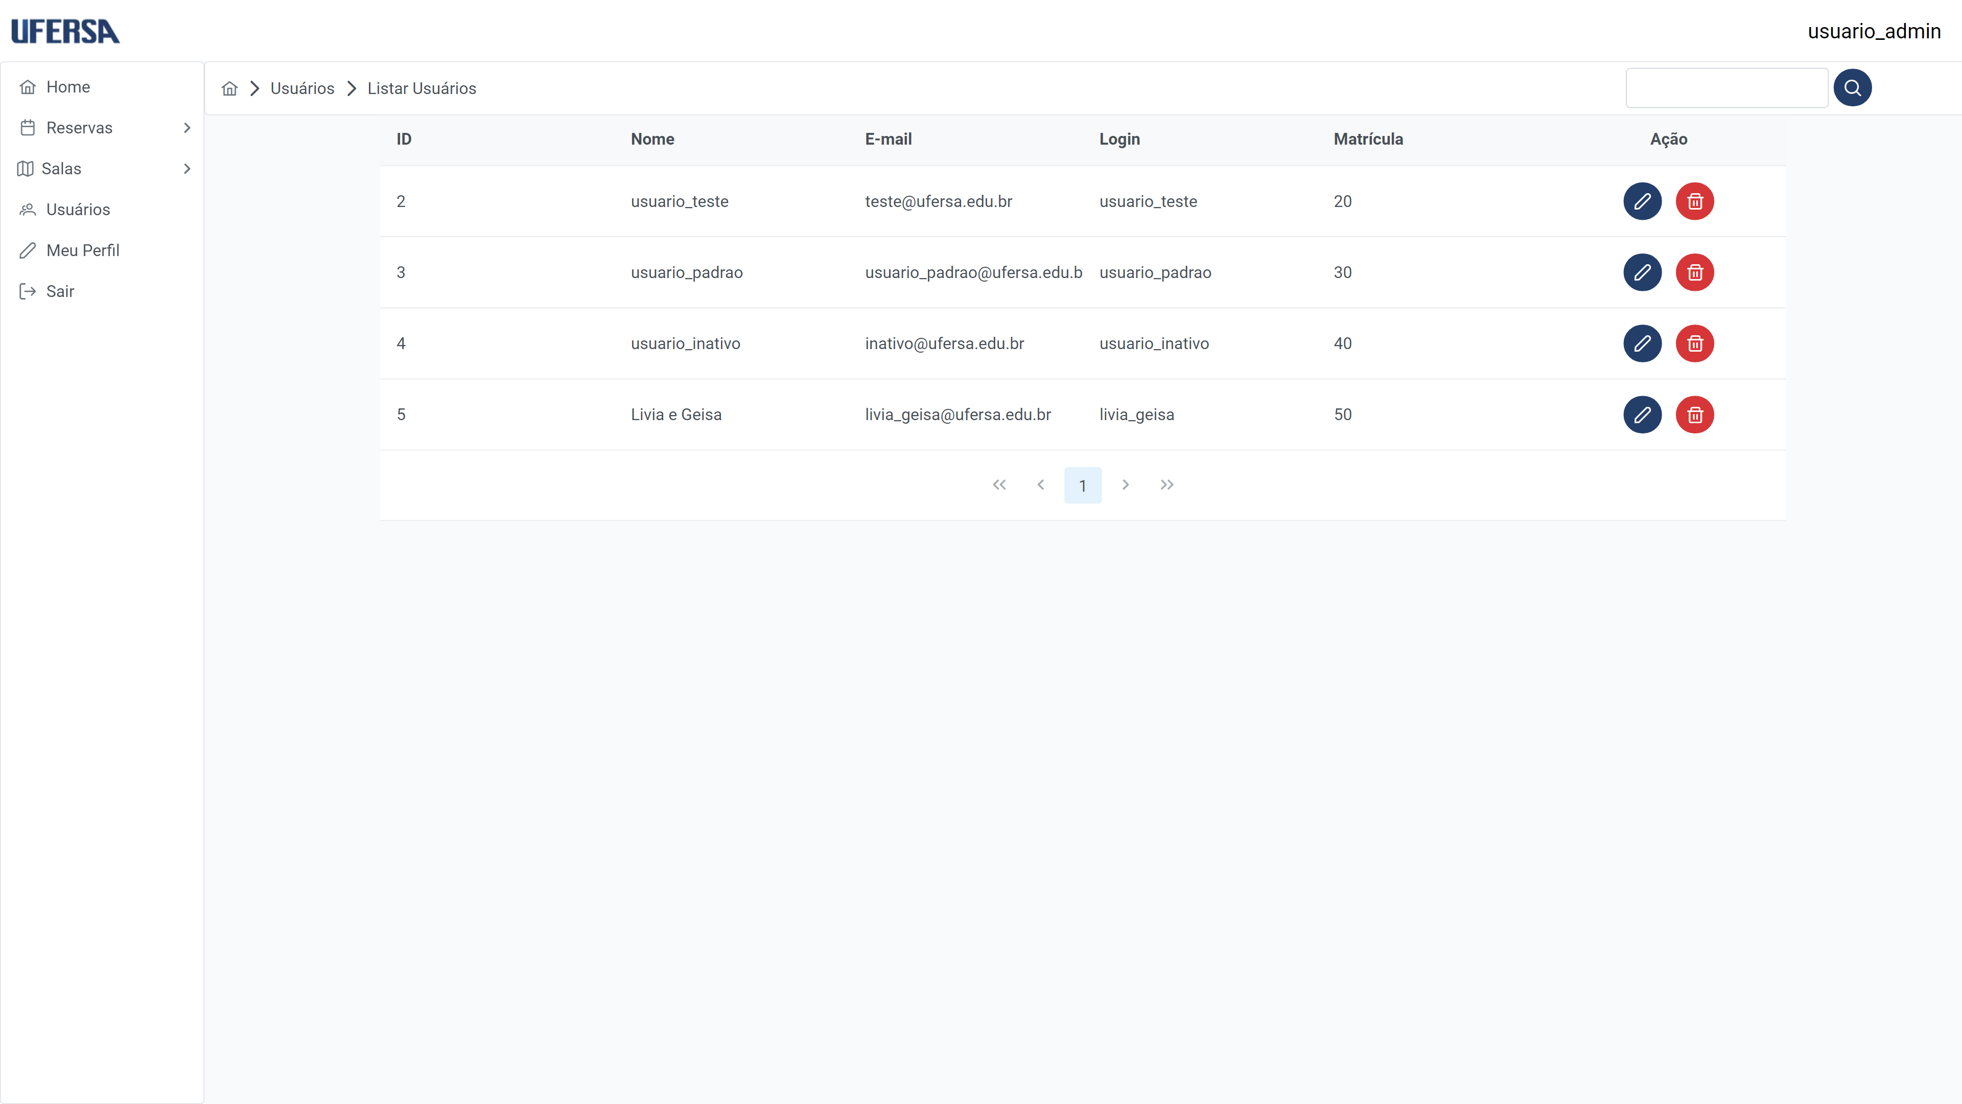This screenshot has width=1962, height=1104.
Task: Edit the user usuario_padrao
Action: [x=1642, y=272]
